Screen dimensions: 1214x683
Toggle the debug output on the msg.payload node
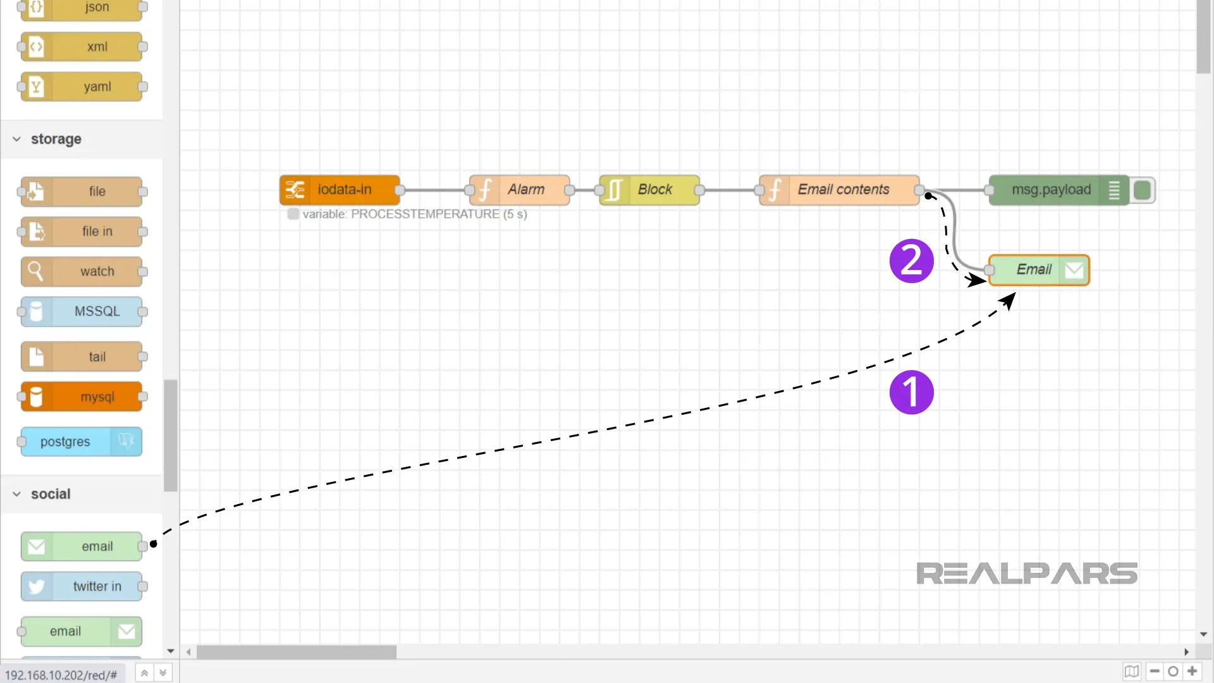point(1143,190)
